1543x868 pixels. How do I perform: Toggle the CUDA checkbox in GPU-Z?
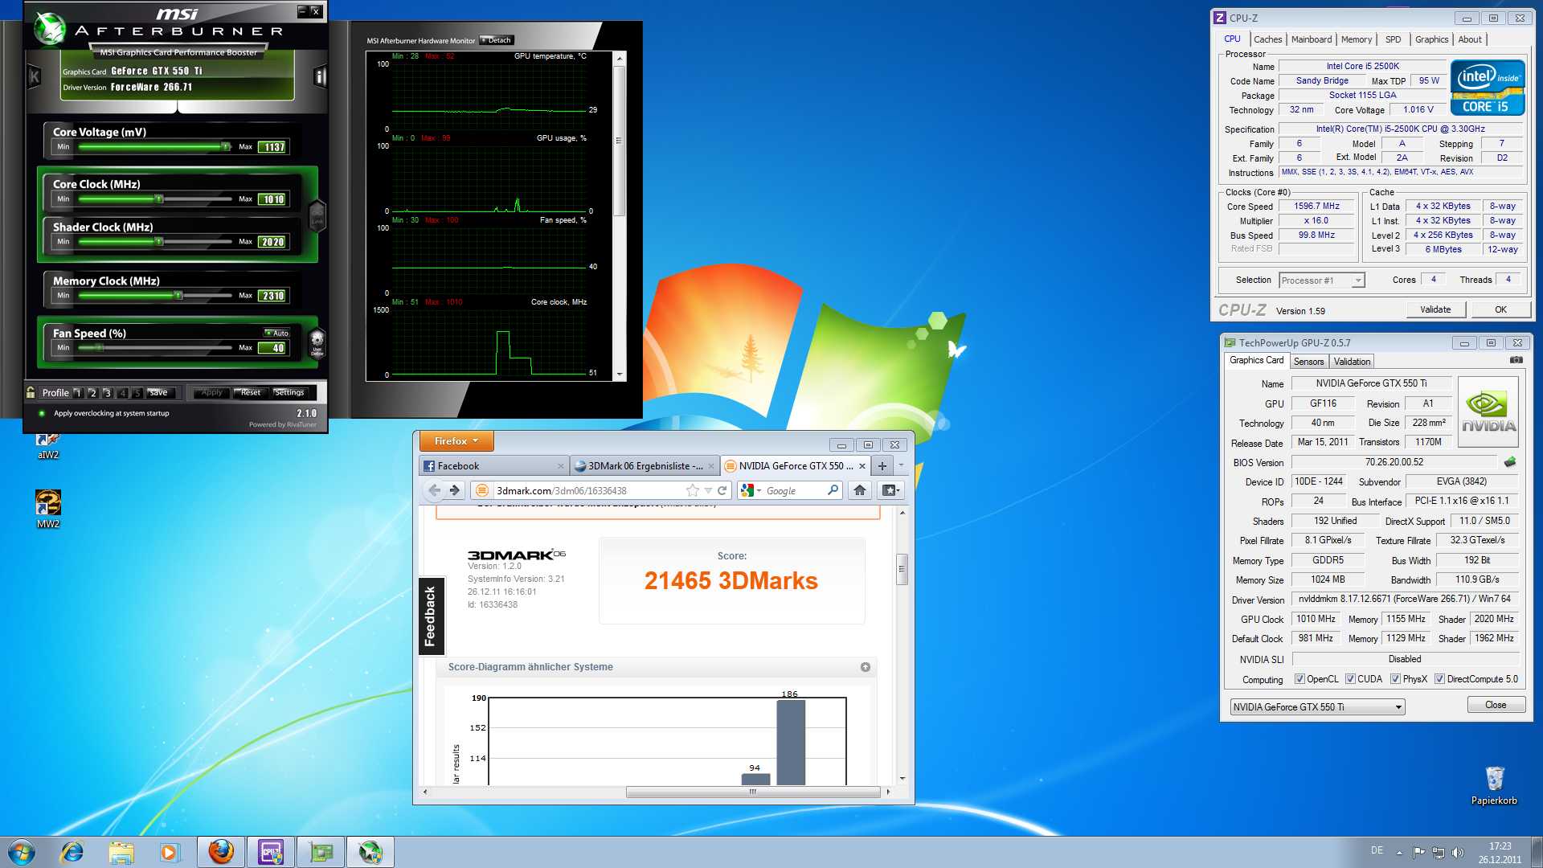[1350, 679]
